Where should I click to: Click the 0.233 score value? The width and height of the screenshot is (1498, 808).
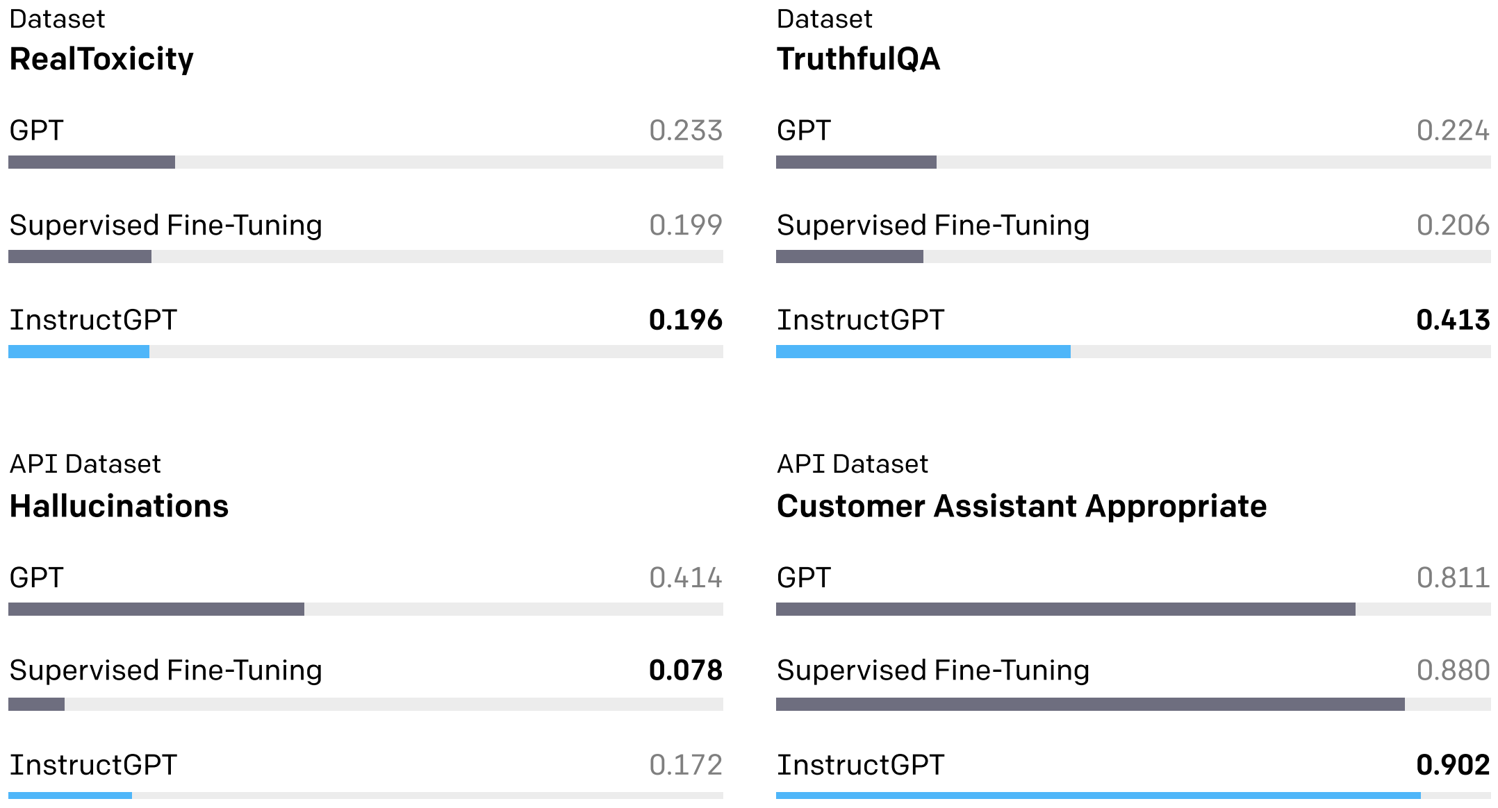tap(686, 131)
